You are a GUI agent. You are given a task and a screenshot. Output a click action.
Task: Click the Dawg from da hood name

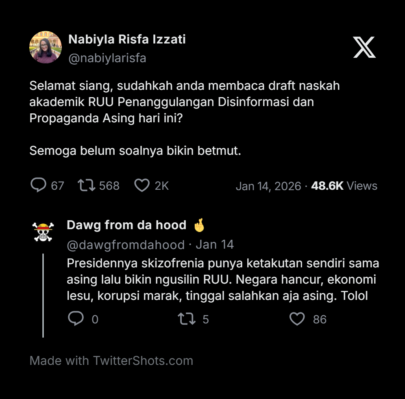[126, 225]
